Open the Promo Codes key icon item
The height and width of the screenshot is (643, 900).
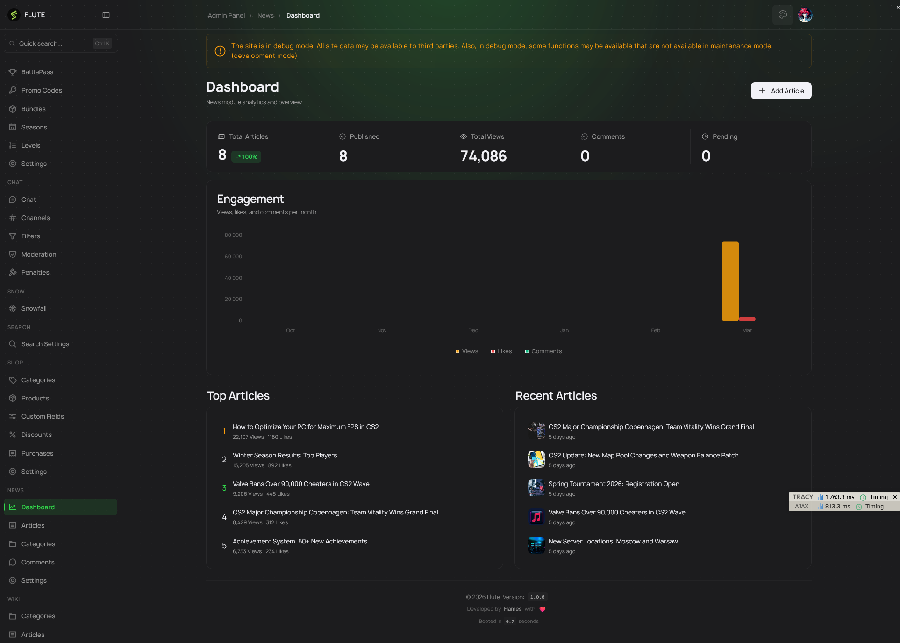41,90
